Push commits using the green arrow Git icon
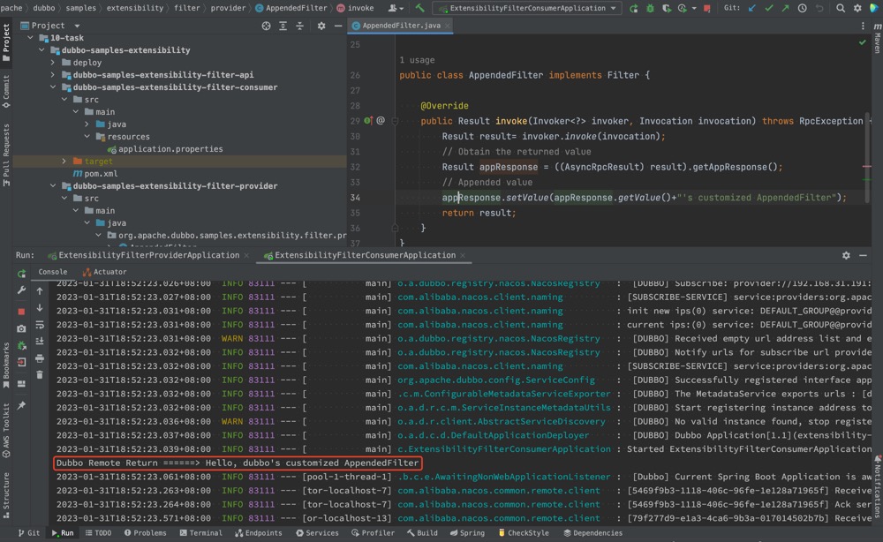This screenshot has width=883, height=542. coord(784,8)
